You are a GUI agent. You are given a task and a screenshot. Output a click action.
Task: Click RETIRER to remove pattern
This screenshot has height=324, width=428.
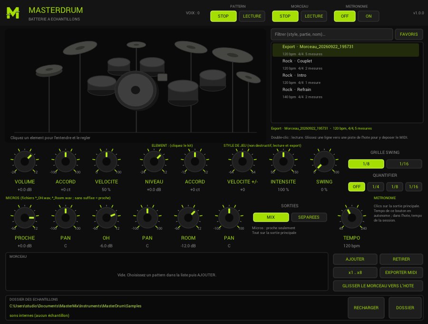coord(401,259)
